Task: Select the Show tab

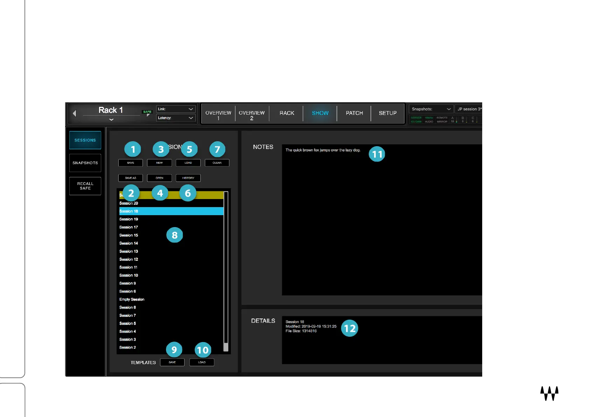Action: pyautogui.click(x=320, y=113)
